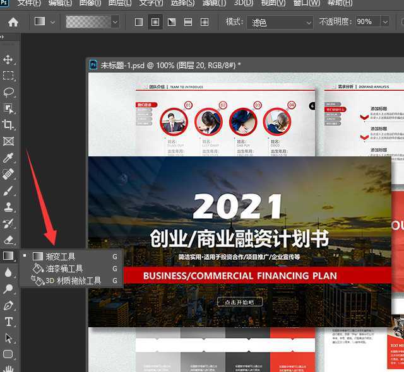Screen dimensions: 404x372
Task: Select the Move tool
Action: tap(8, 59)
